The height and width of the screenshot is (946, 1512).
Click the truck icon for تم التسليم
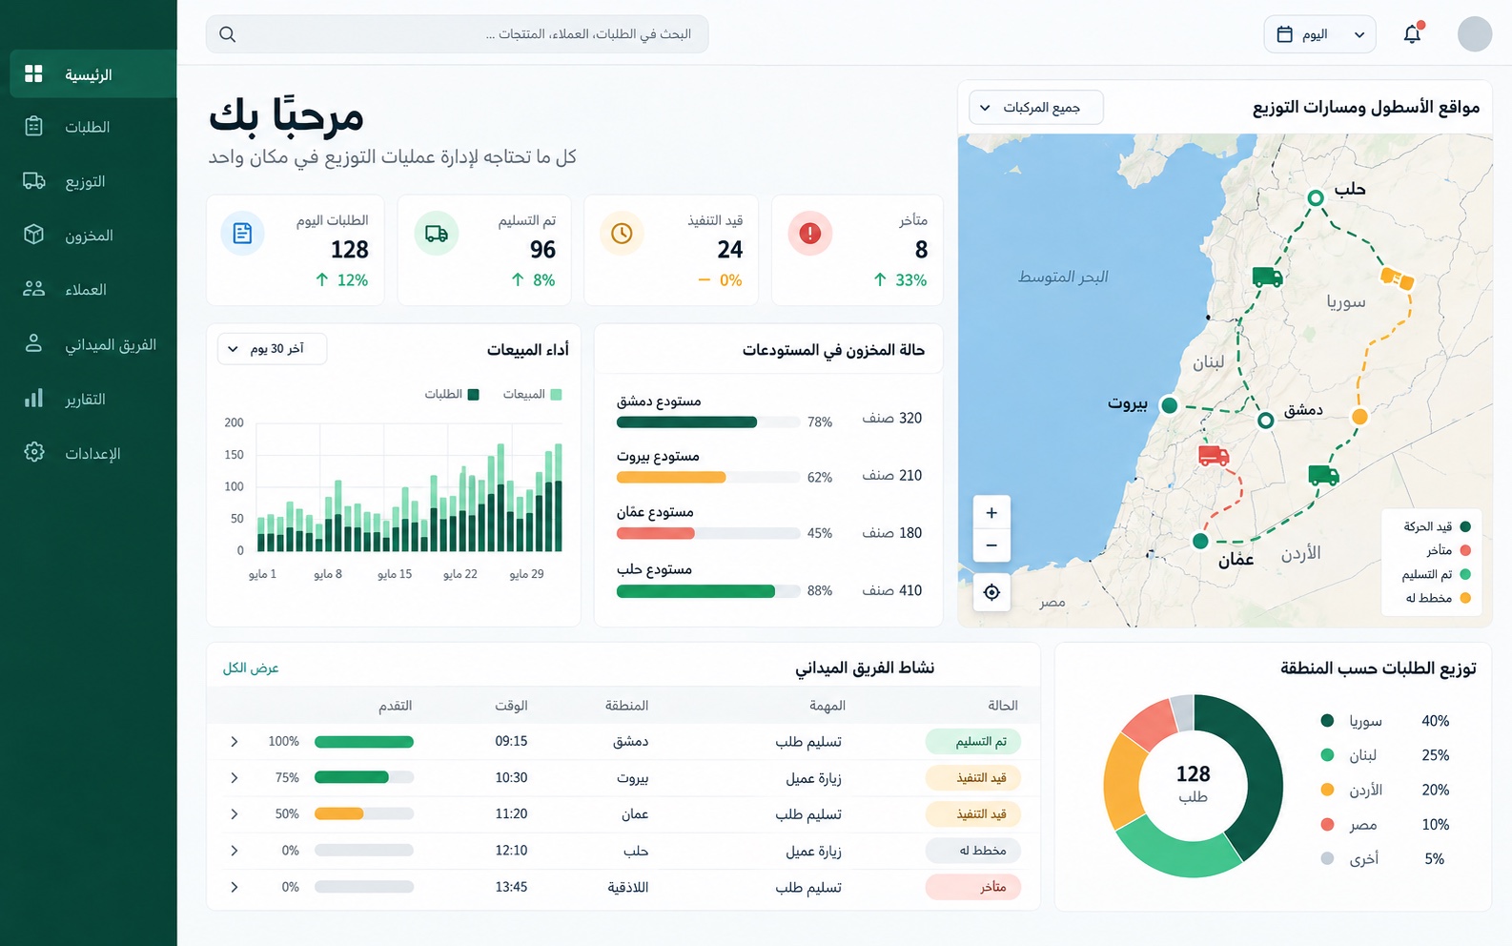click(x=436, y=233)
